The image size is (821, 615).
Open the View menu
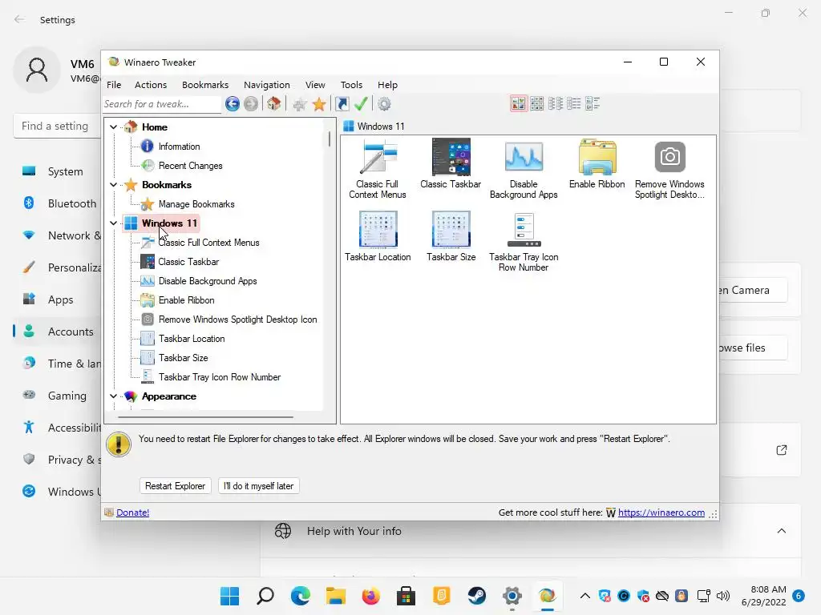pyautogui.click(x=315, y=85)
